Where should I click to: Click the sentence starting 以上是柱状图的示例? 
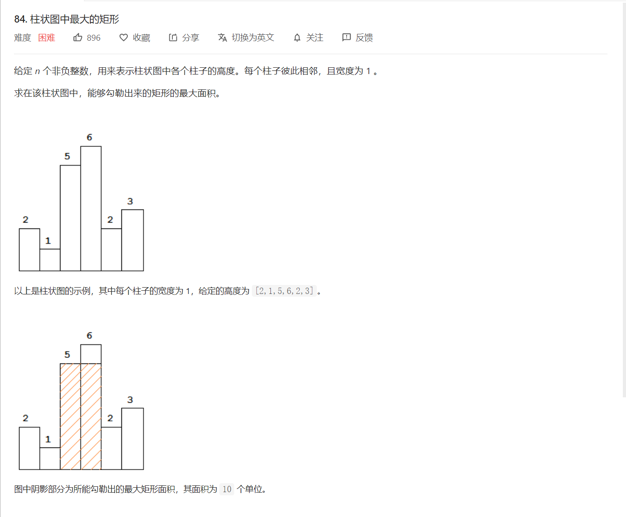(x=167, y=291)
